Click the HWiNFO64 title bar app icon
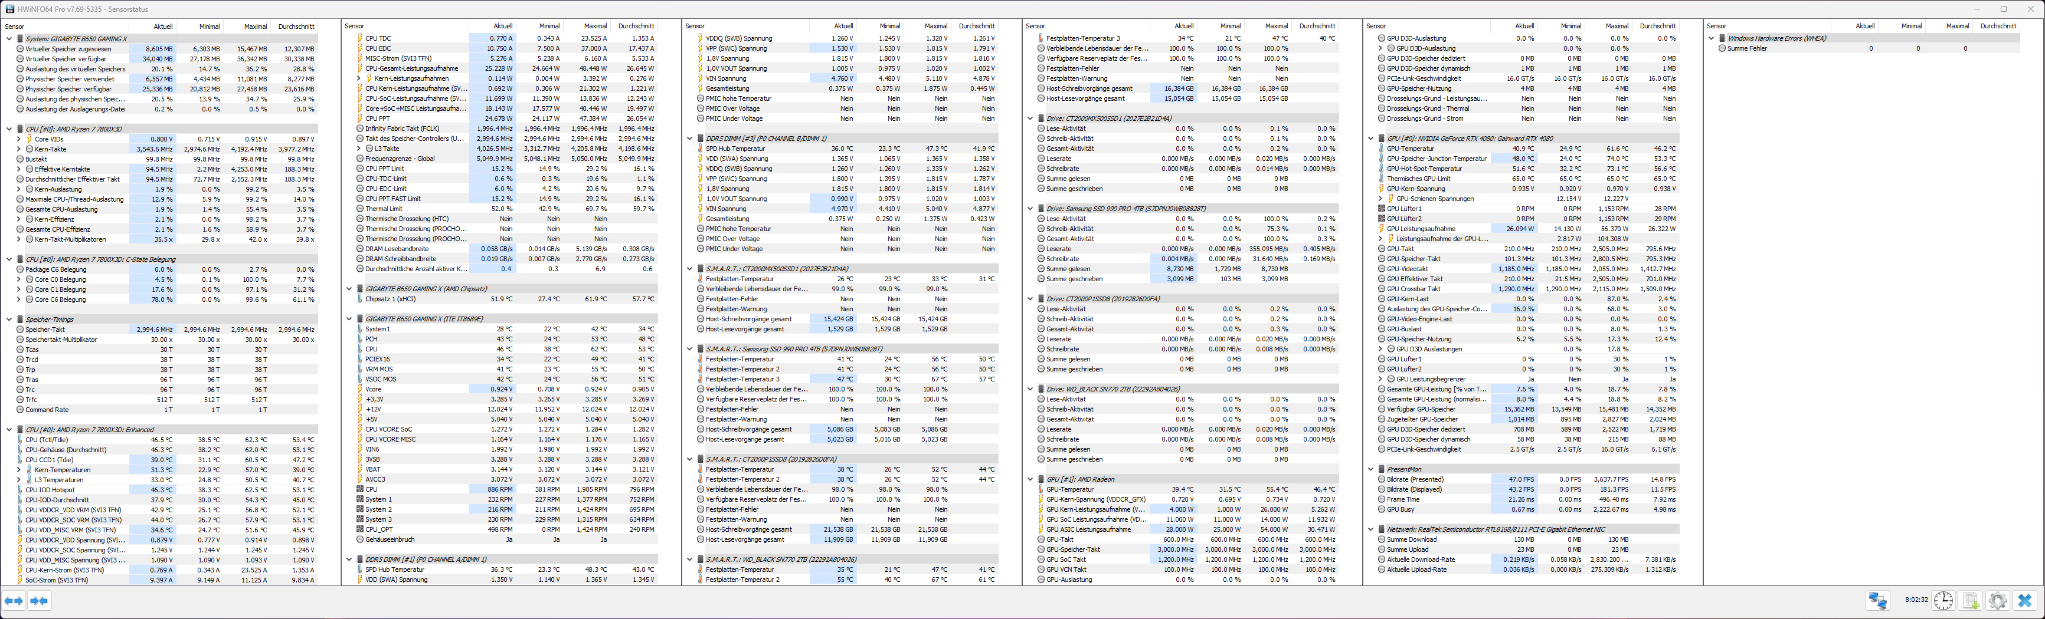2045x619 pixels. pyautogui.click(x=9, y=9)
